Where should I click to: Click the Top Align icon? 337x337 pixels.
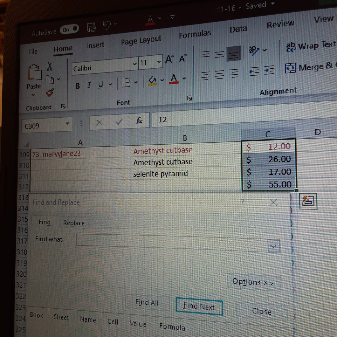pos(205,54)
